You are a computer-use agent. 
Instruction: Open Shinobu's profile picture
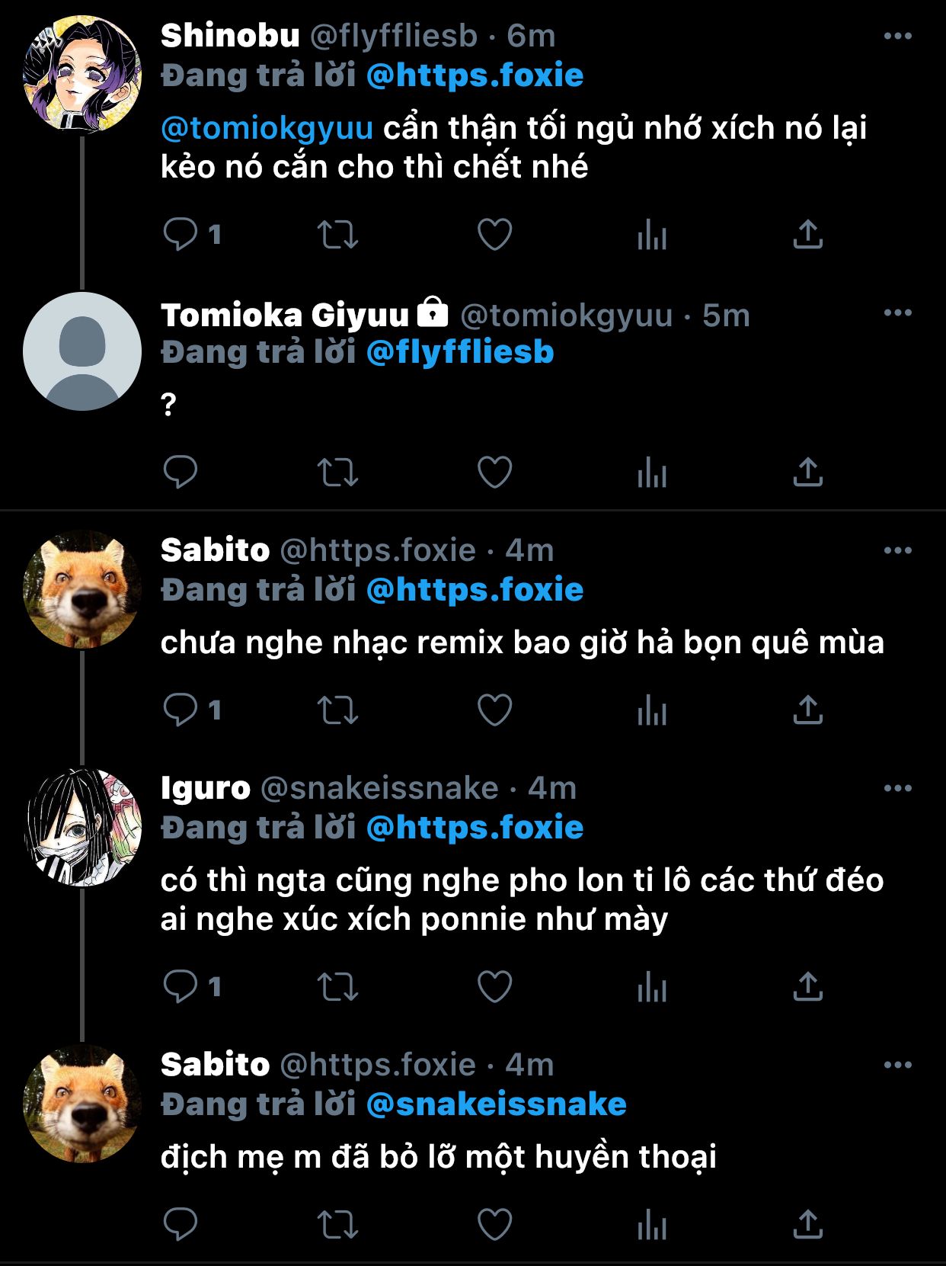[x=82, y=74]
